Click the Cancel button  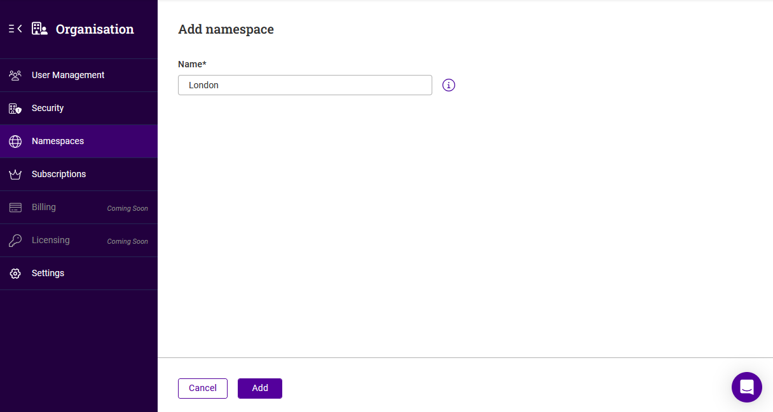(x=203, y=388)
